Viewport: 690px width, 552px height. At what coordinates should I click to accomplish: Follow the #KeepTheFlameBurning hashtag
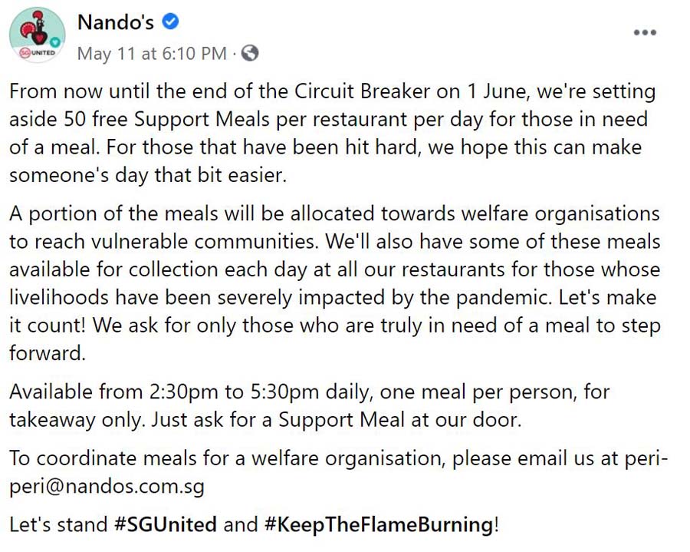(x=378, y=525)
